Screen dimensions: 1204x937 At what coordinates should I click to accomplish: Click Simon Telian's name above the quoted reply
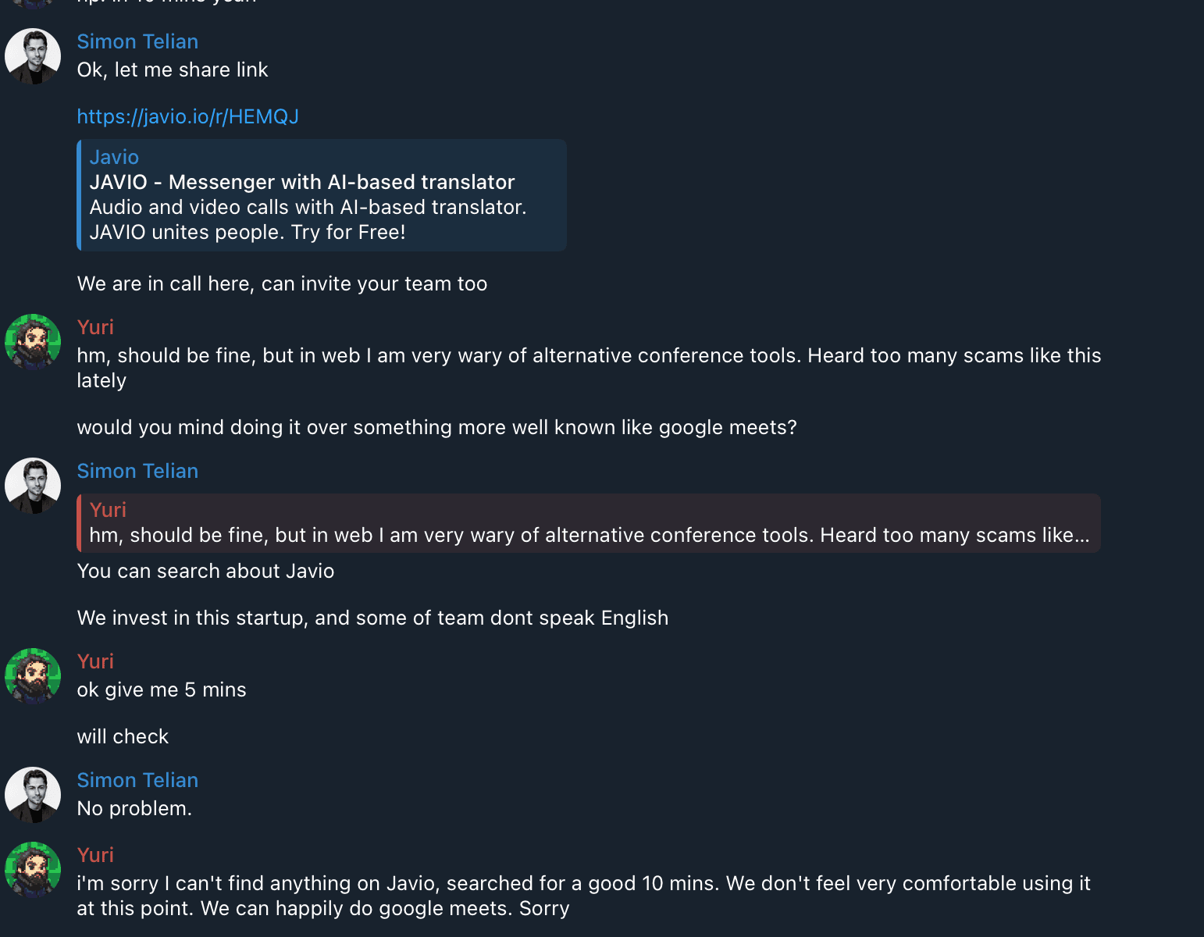click(137, 471)
